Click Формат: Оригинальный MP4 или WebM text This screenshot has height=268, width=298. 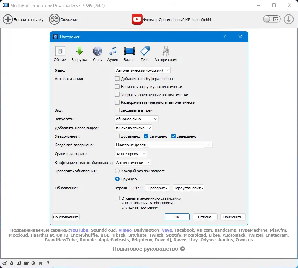(x=177, y=20)
